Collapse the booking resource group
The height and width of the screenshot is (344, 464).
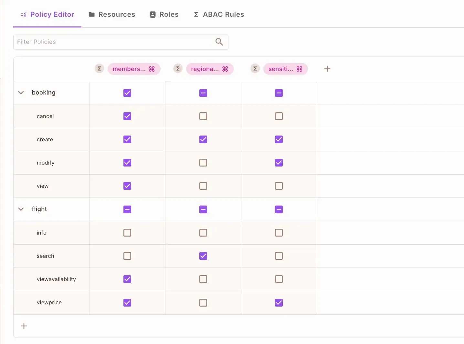21,93
